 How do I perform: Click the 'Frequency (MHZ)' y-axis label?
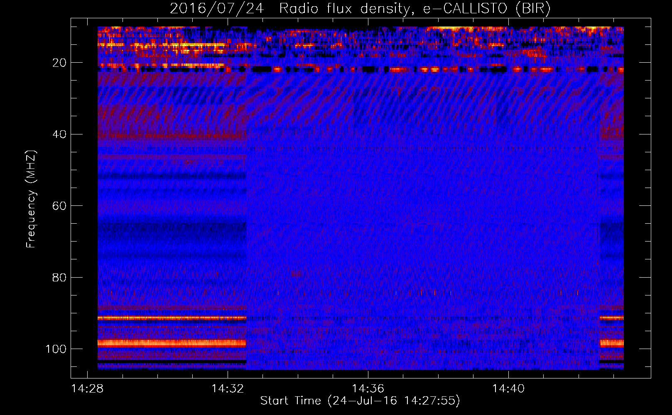31,199
